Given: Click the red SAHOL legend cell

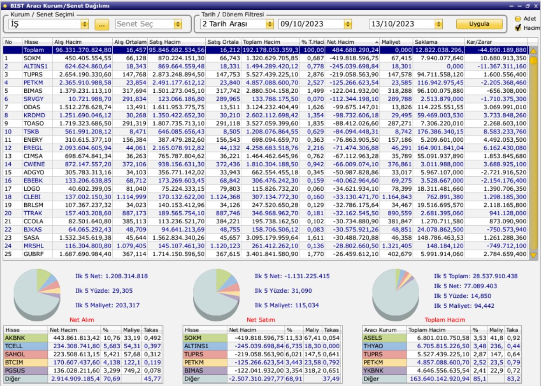Looking at the screenshot, I should [26, 354].
